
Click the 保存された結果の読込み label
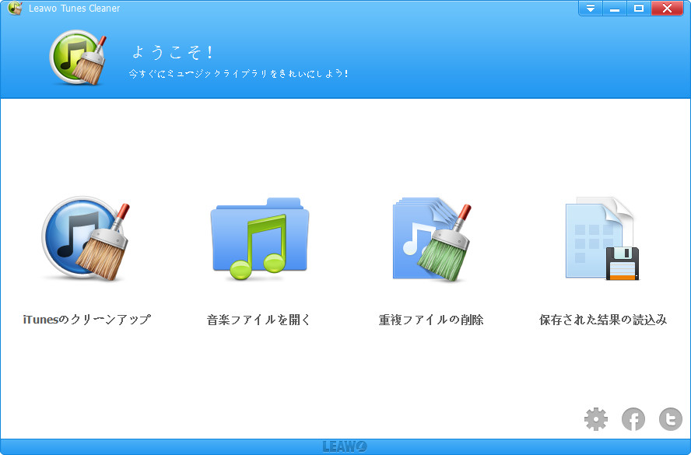603,320
